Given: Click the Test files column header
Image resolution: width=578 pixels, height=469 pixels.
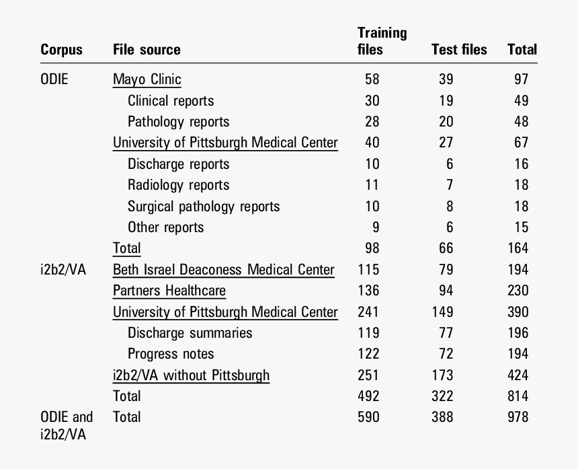Looking at the screenshot, I should point(459,50).
